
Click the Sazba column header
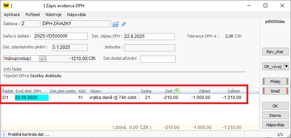[x=146, y=91]
